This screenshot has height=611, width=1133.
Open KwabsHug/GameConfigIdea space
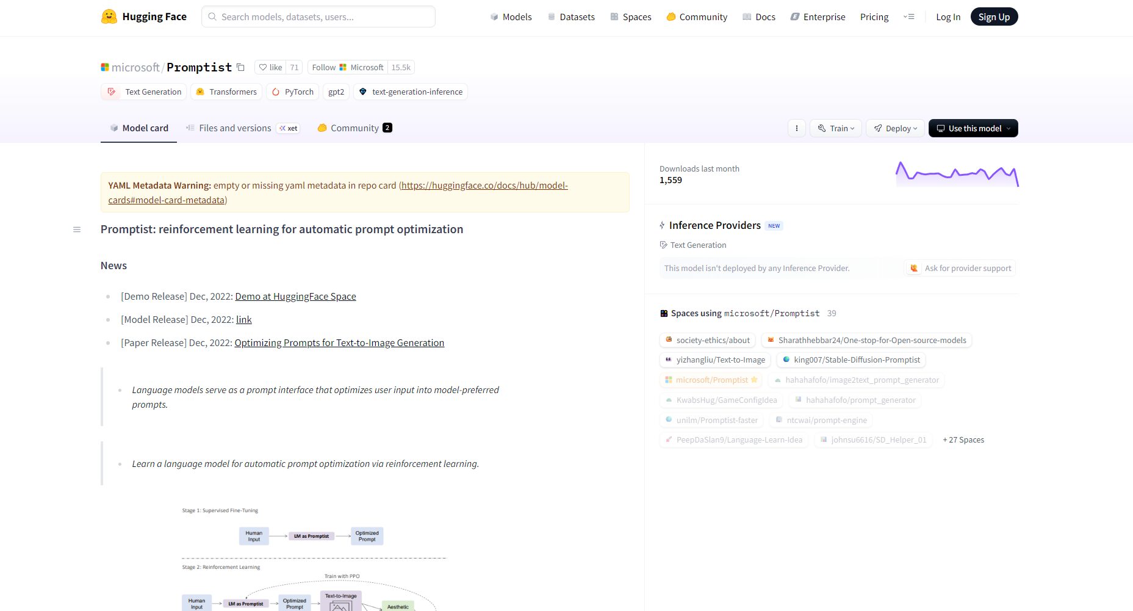(721, 400)
